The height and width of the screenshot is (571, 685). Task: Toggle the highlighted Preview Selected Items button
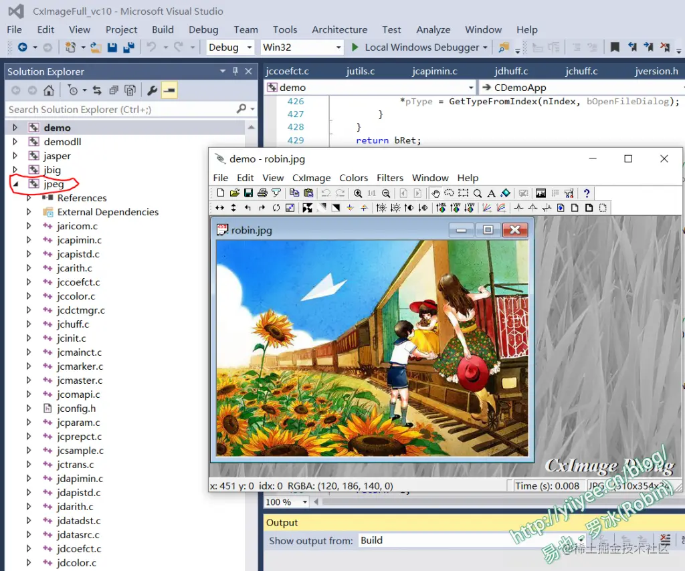(x=169, y=90)
